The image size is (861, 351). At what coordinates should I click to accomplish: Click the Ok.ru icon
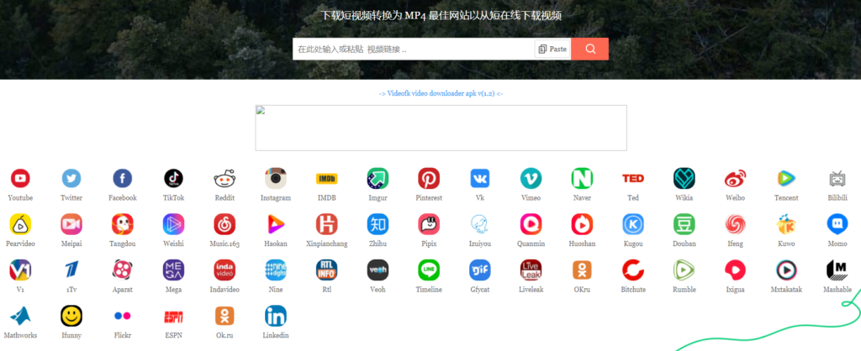pos(224,316)
